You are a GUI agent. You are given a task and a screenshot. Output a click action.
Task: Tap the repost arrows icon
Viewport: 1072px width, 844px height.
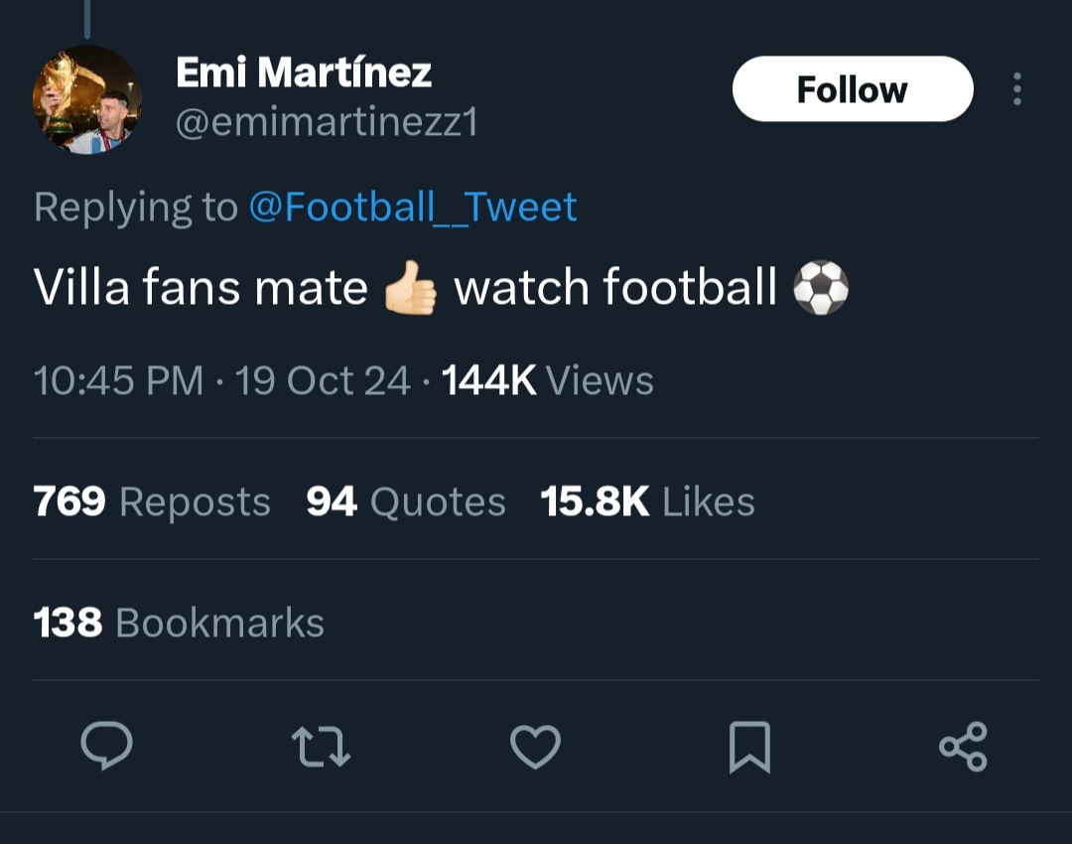pos(321,746)
